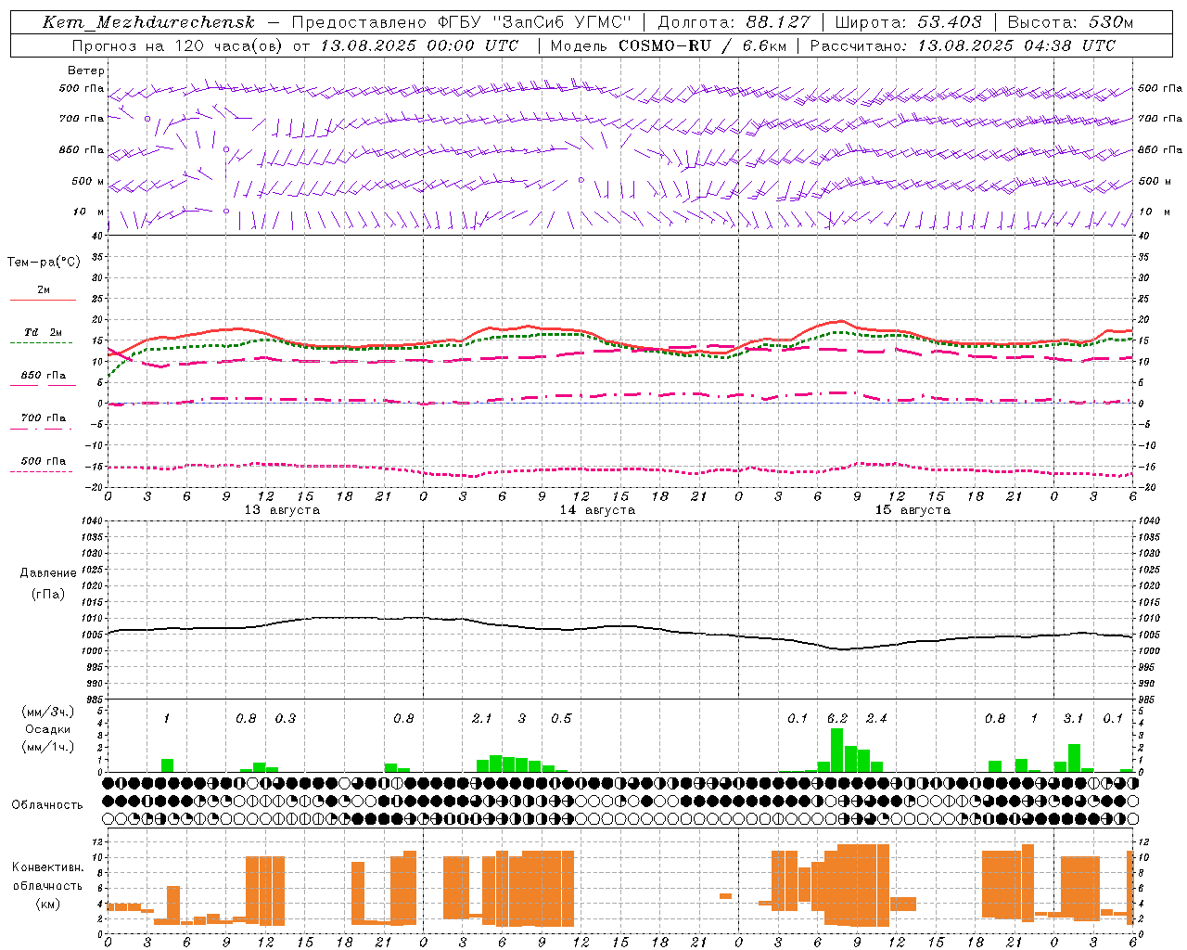The height and width of the screenshot is (950, 1187).
Task: Select the 'Широта: 53.403' value
Action: tap(908, 22)
